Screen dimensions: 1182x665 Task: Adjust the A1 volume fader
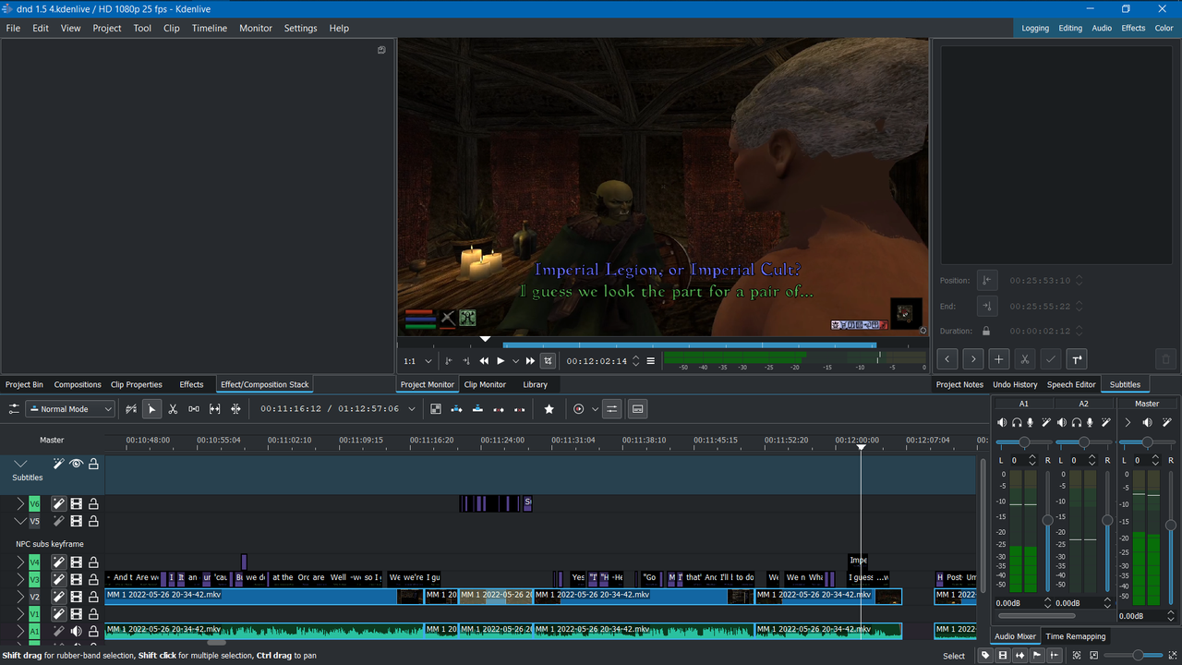point(1047,521)
